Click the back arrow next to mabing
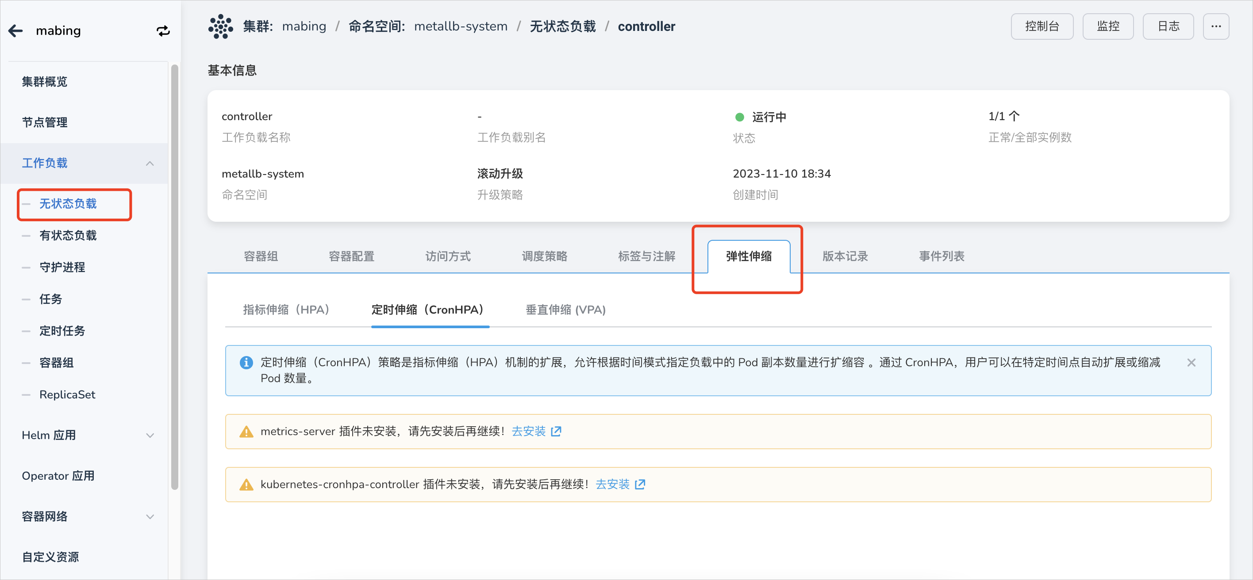 pos(15,30)
